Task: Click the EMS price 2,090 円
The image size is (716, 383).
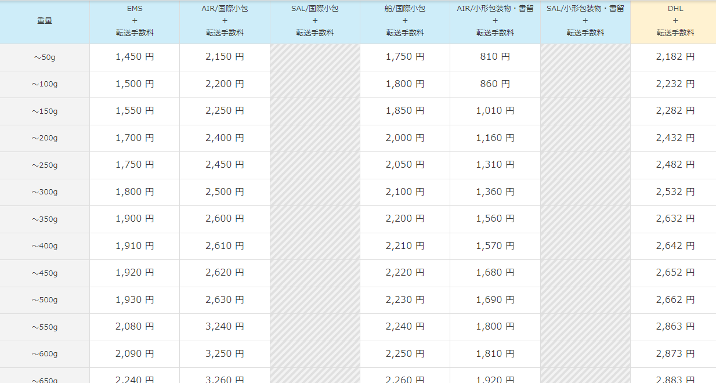Action: click(x=135, y=354)
